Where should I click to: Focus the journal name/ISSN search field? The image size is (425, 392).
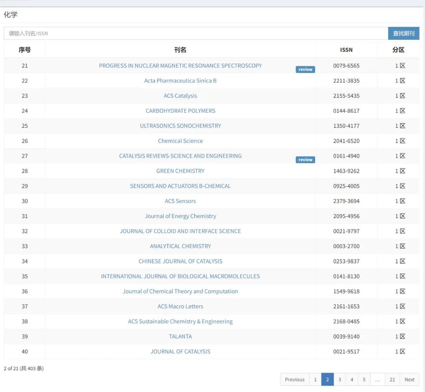pos(196,33)
